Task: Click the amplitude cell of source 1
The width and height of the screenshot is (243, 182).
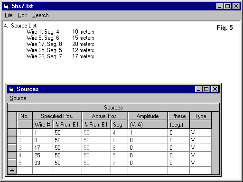Action: tap(148, 133)
